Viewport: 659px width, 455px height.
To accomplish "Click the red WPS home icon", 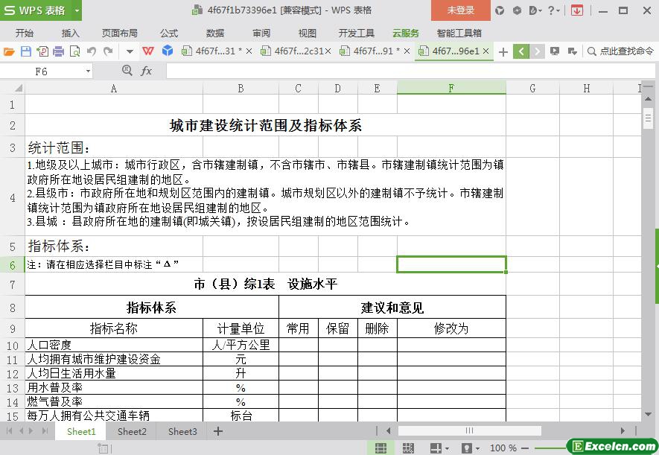I will pyautogui.click(x=148, y=51).
